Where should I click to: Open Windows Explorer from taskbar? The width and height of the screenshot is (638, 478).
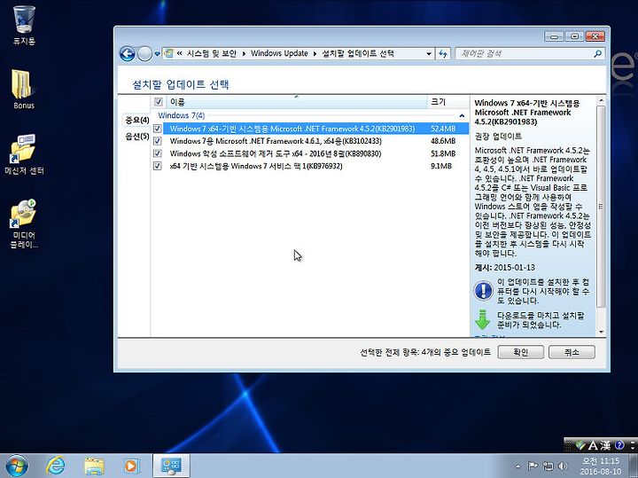[94, 466]
